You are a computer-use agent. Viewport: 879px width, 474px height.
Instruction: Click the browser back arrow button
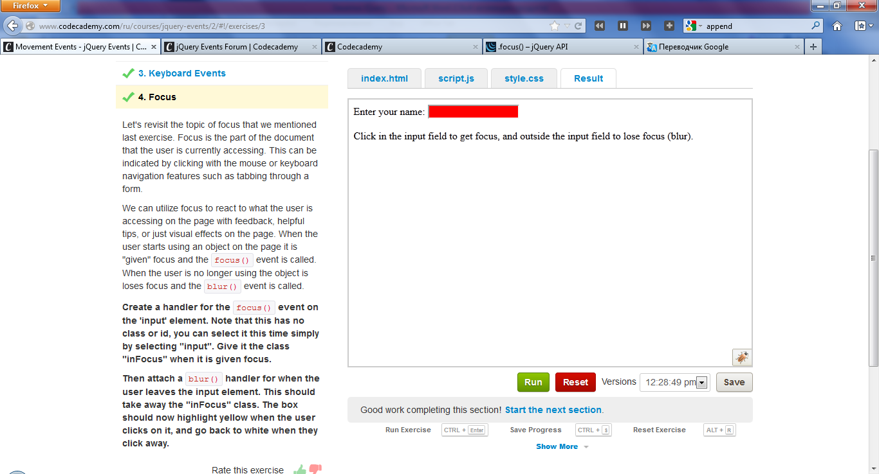pyautogui.click(x=12, y=26)
